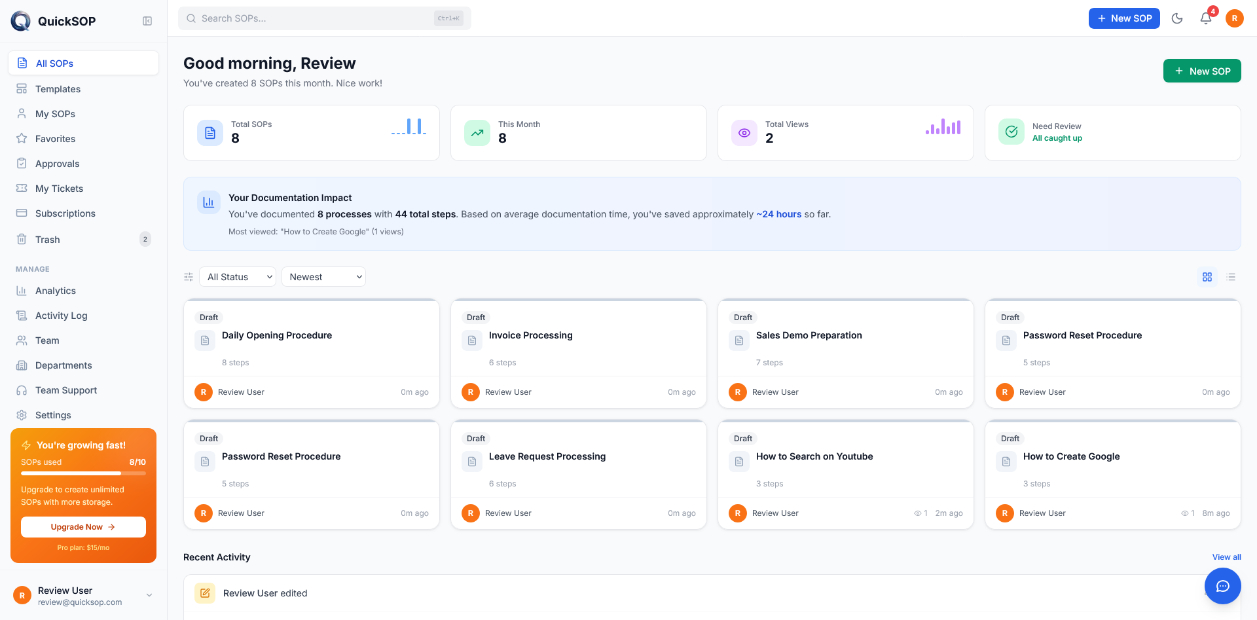Click document icon on Invoice Processing card

pyautogui.click(x=472, y=340)
